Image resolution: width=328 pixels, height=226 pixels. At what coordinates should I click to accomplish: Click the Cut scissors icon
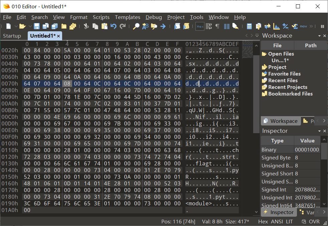click(x=86, y=26)
